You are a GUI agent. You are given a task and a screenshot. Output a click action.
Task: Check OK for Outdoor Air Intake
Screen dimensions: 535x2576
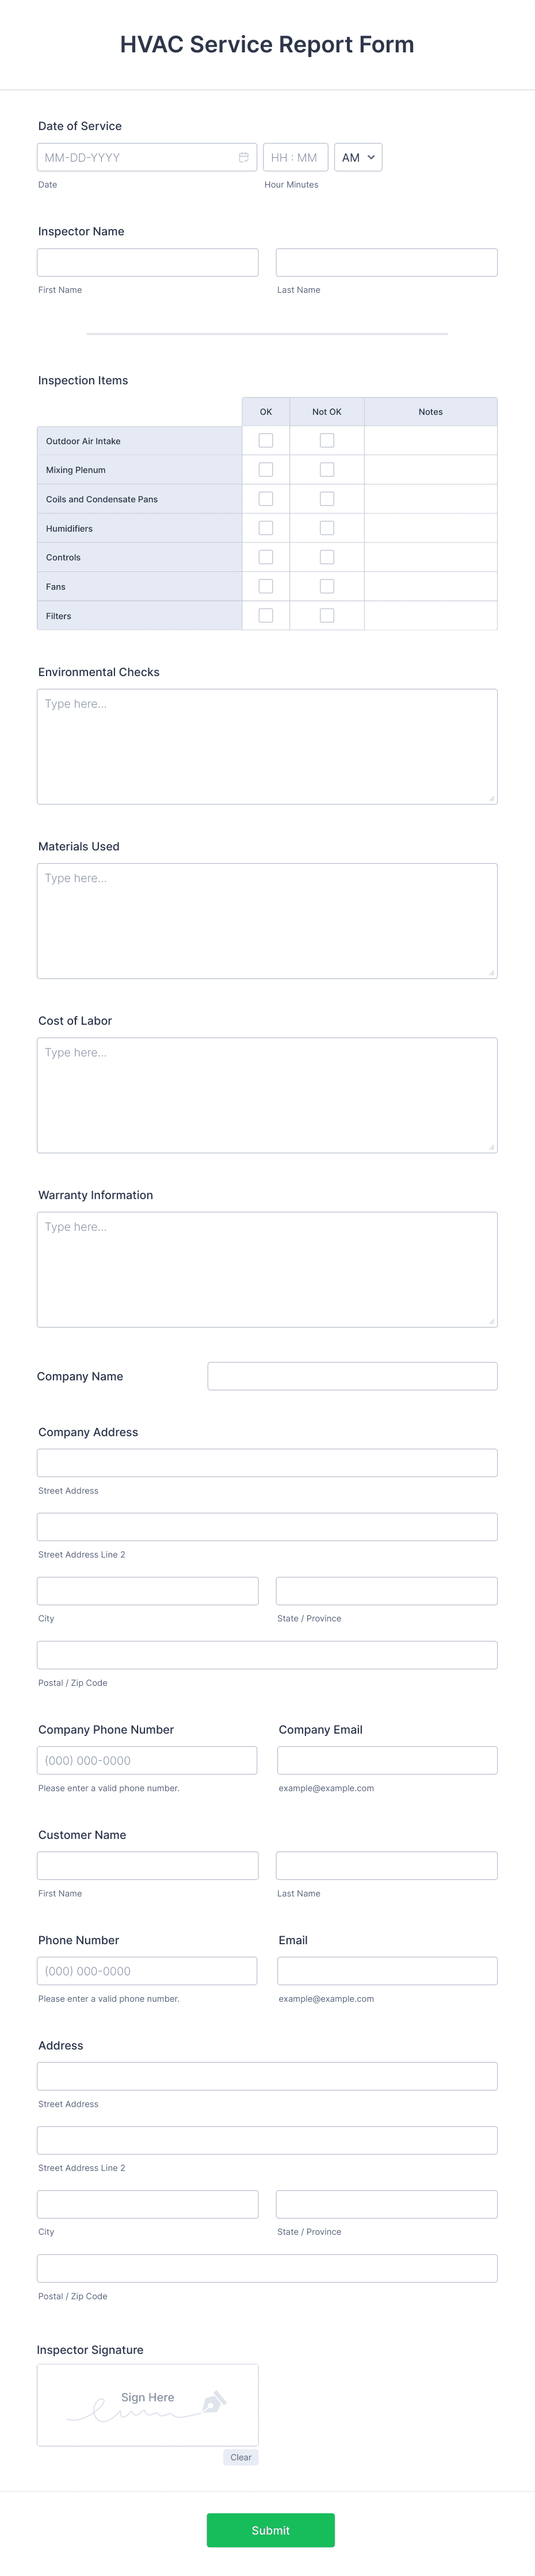click(x=266, y=440)
